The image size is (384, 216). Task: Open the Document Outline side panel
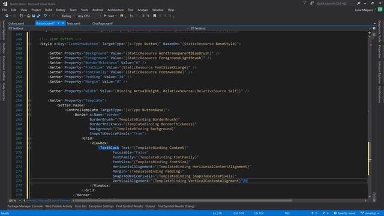tap(4, 68)
